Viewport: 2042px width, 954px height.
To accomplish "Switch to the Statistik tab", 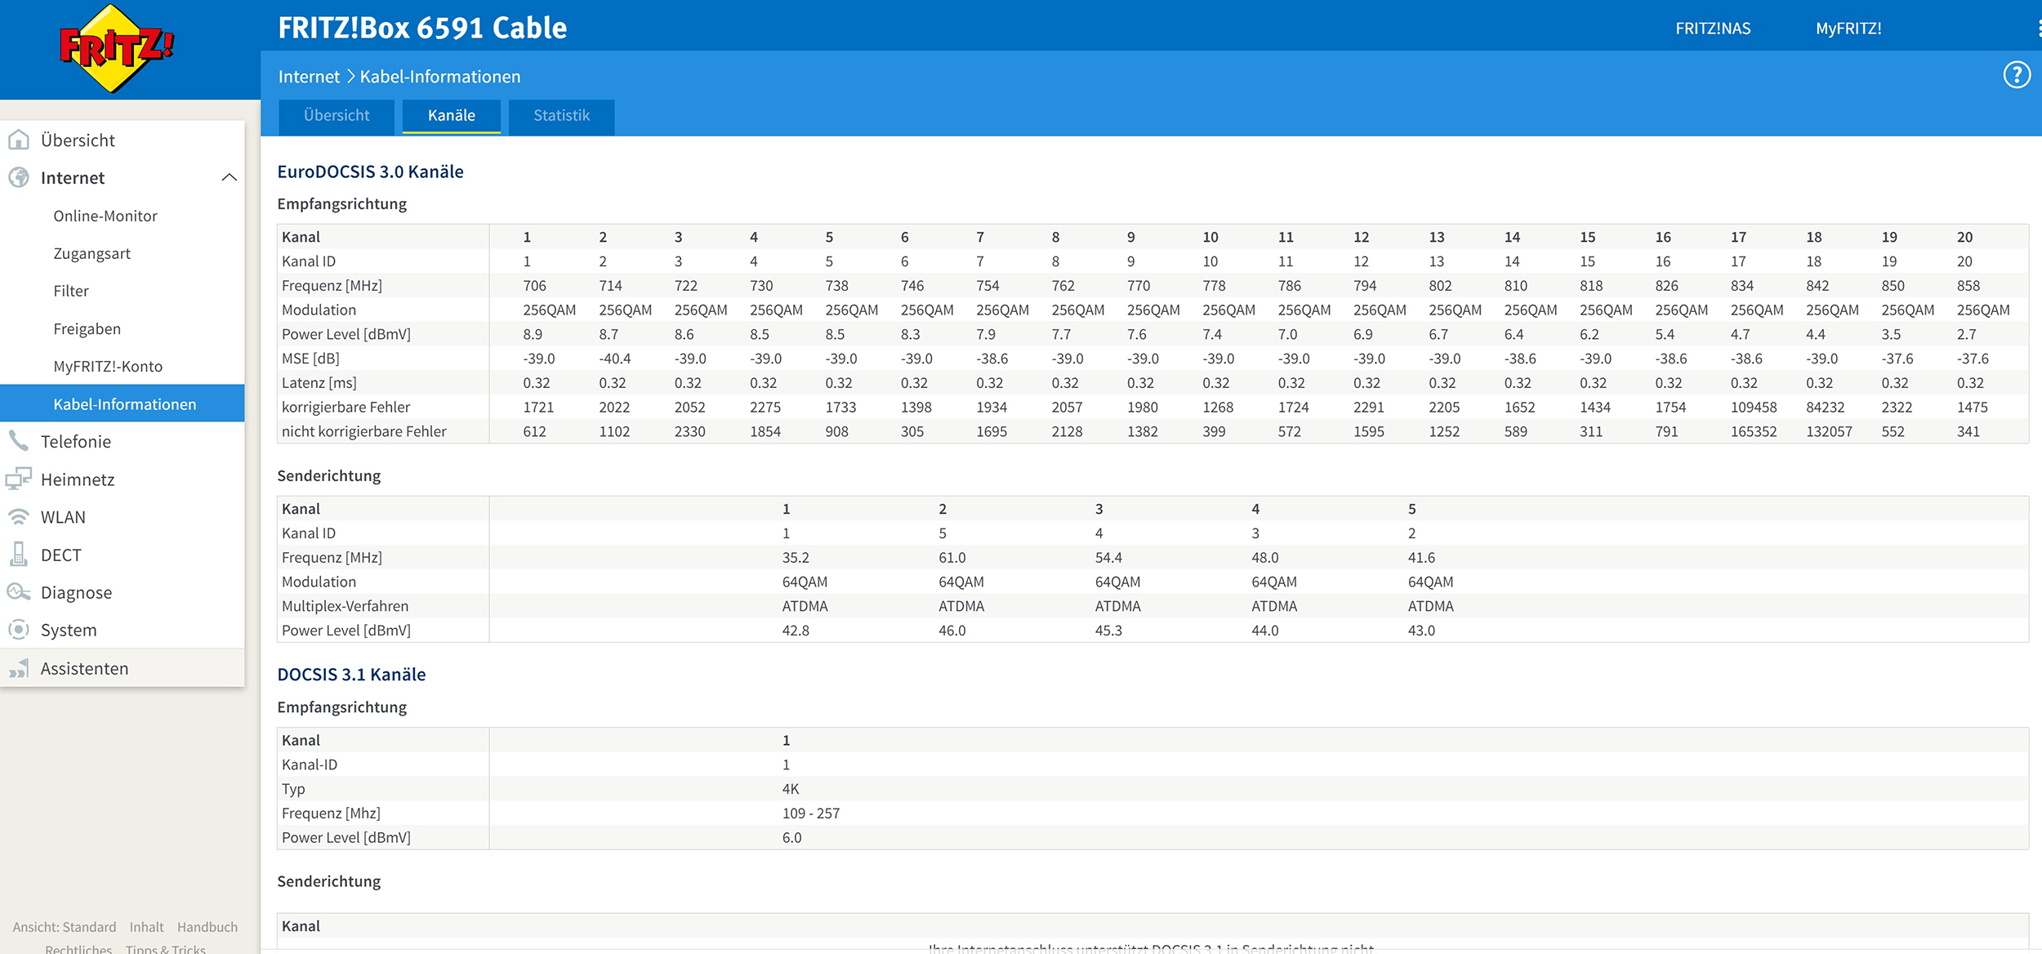I will (561, 116).
